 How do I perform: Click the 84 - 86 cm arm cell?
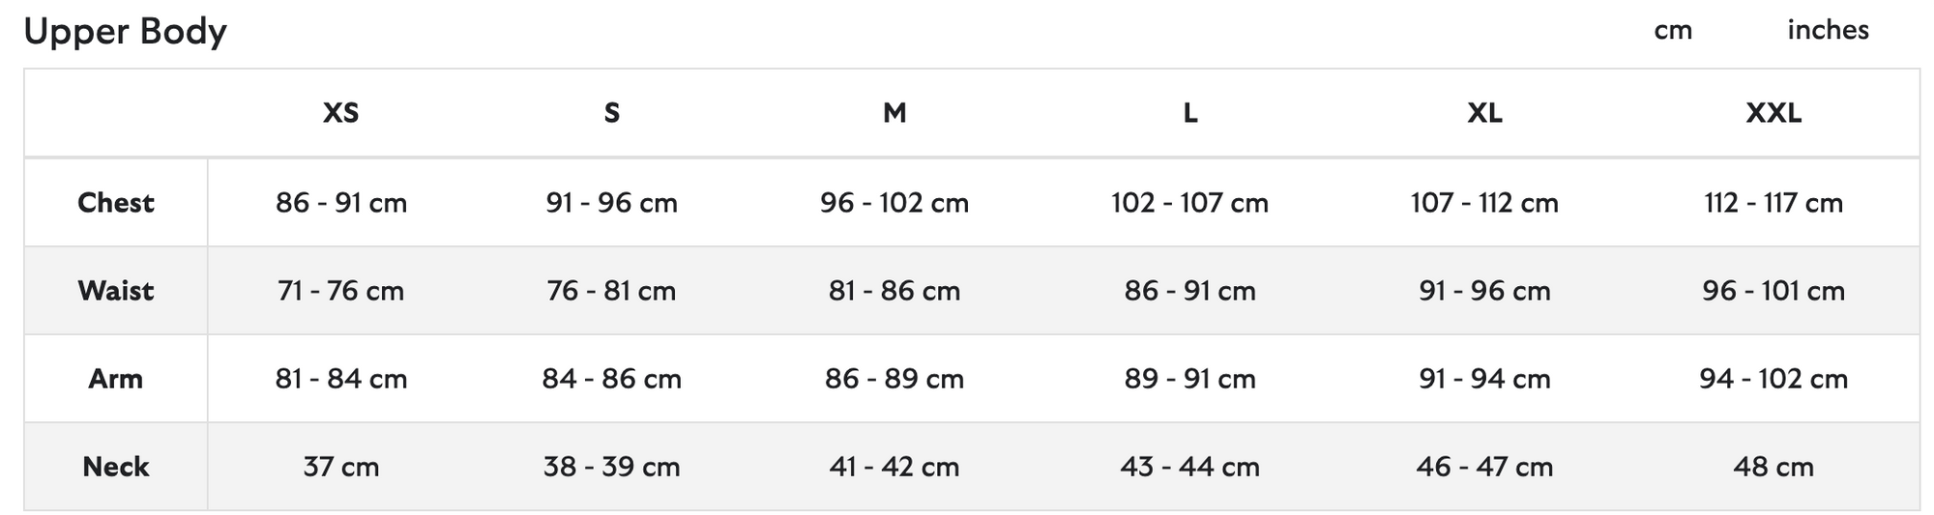tap(611, 379)
